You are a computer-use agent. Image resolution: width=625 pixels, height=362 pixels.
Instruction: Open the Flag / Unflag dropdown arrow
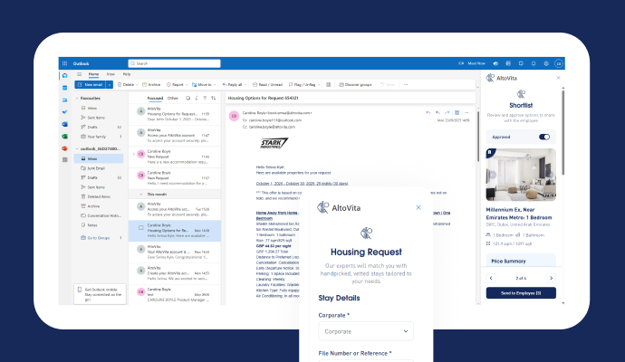click(x=319, y=84)
